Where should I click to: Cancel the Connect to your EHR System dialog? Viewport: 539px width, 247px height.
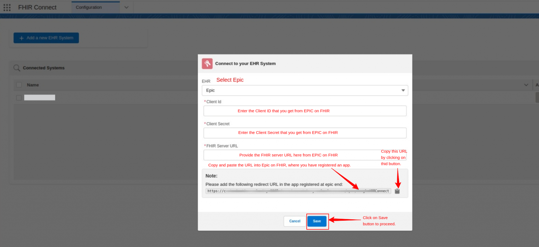click(294, 221)
